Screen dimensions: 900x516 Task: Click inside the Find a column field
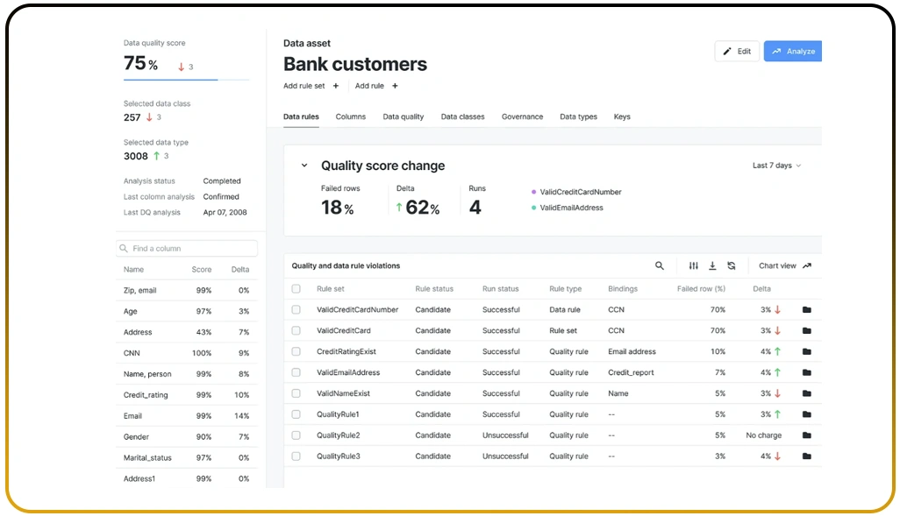click(x=186, y=248)
